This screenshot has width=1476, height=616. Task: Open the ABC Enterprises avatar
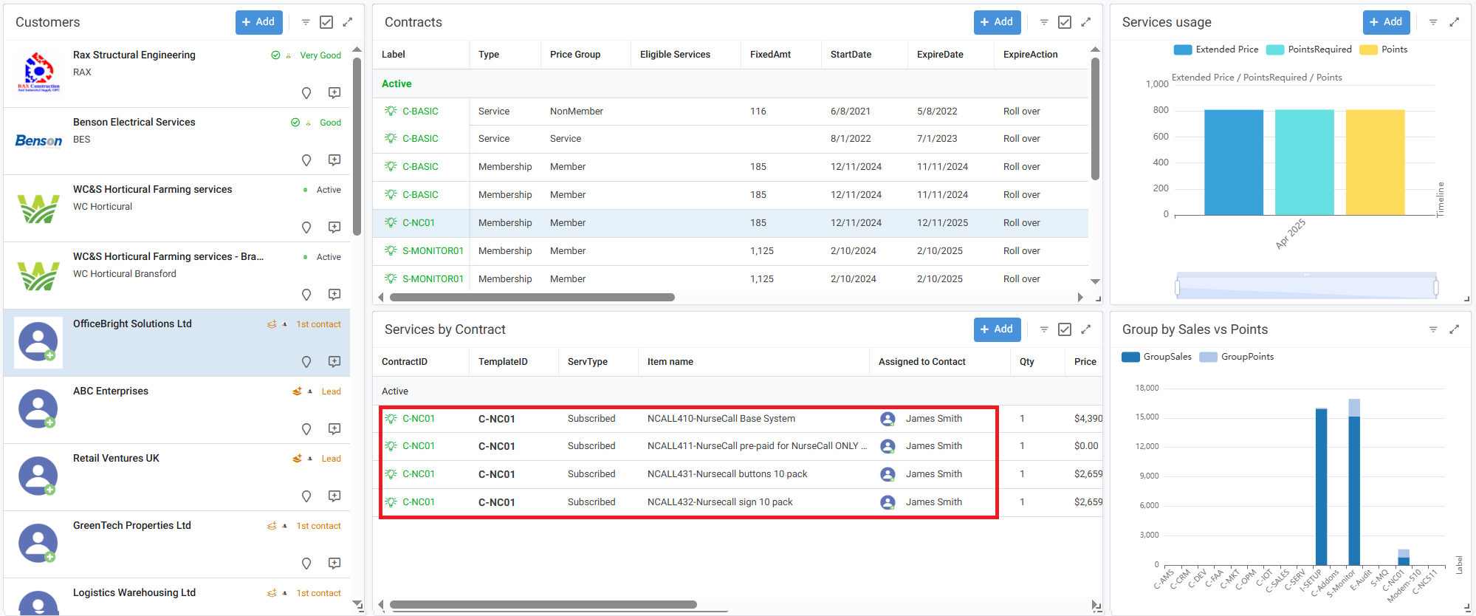click(38, 409)
